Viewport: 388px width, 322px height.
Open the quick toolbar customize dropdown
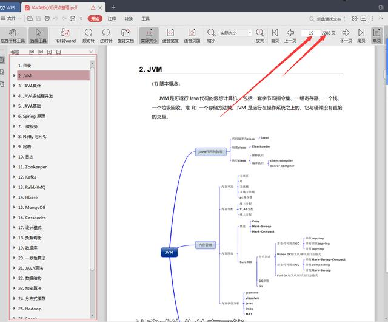click(x=81, y=19)
